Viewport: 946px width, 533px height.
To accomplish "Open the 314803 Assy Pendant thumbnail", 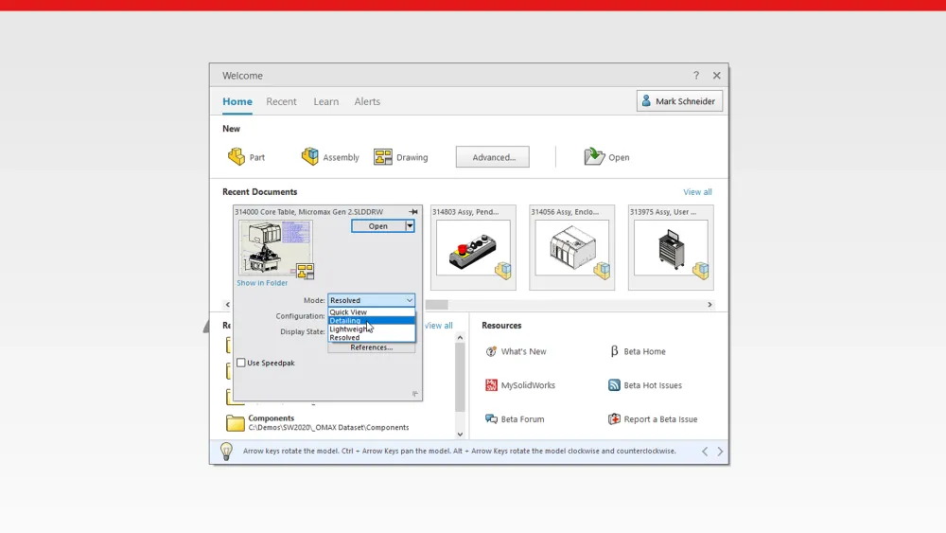I will tap(473, 247).
